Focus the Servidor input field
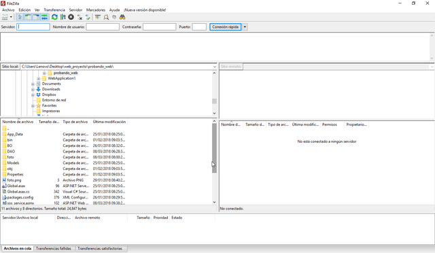 [33, 27]
